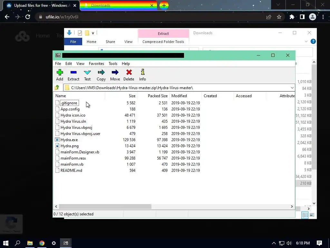Select the Hydra.exe file icon
Image resolution: width=330 pixels, height=248 pixels.
click(57, 139)
